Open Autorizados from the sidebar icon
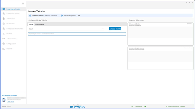The height and width of the screenshot is (109, 195). tap(4, 19)
